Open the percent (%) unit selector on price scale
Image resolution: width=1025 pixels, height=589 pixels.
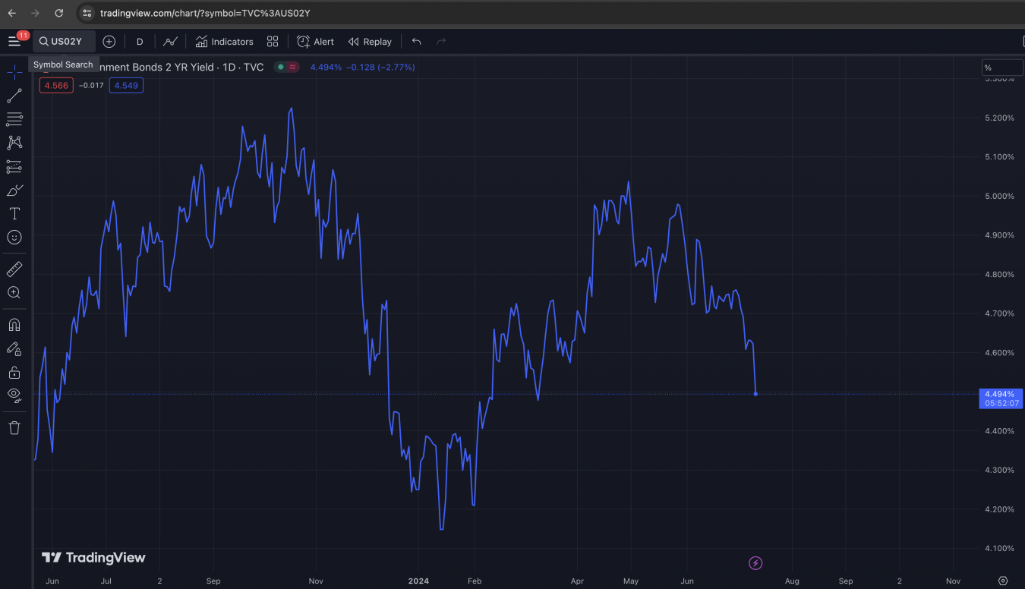click(1002, 68)
